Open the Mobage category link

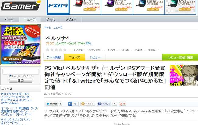coord(13,103)
